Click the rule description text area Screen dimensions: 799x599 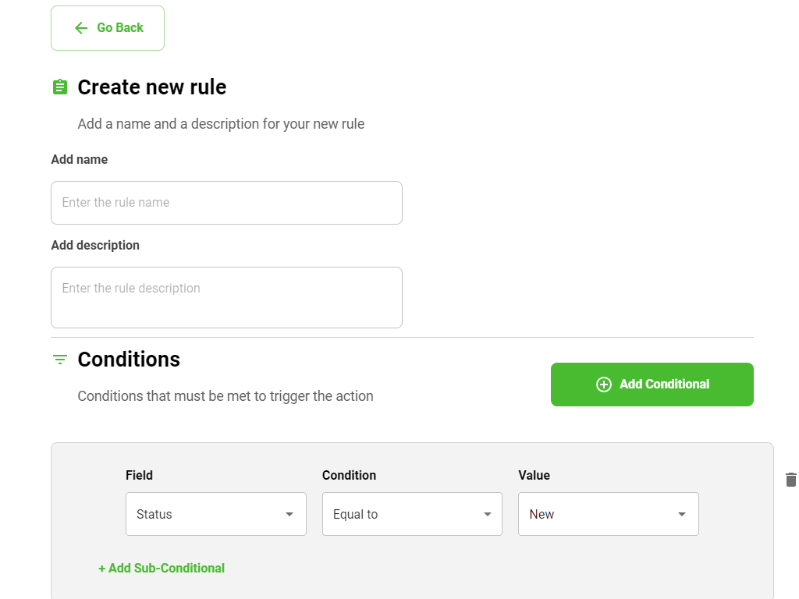point(226,296)
